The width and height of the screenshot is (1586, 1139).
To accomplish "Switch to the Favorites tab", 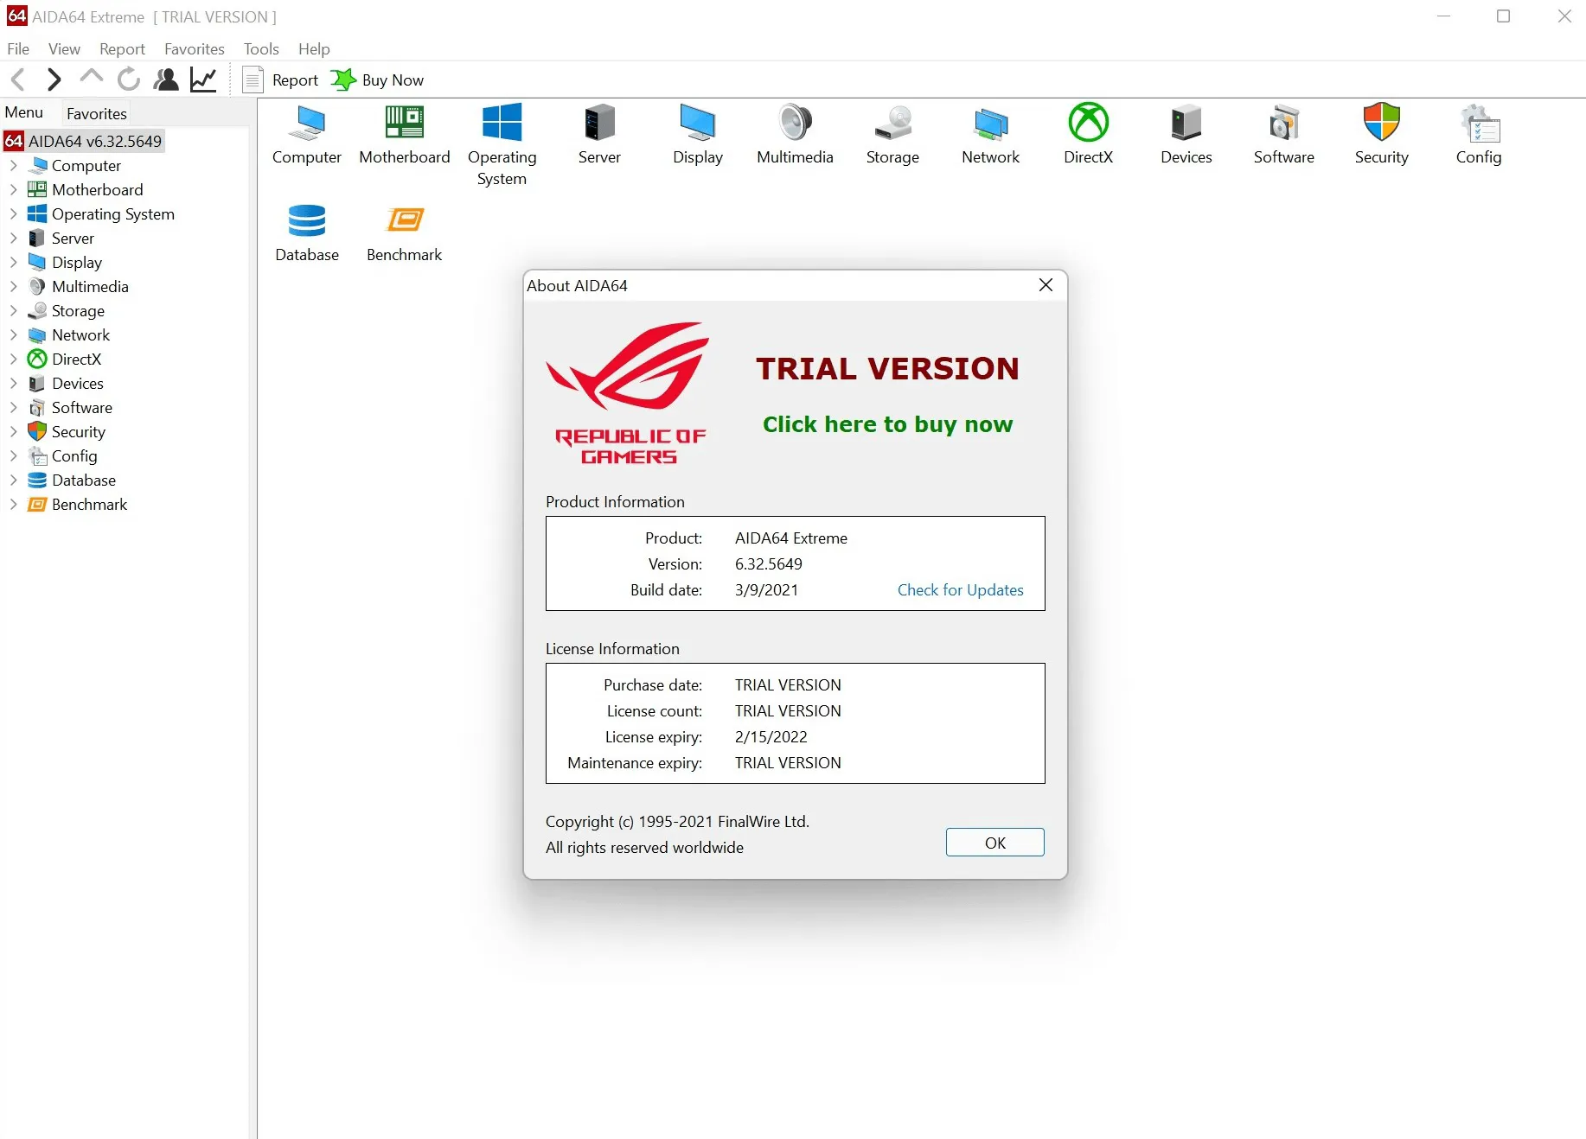I will 96,113.
